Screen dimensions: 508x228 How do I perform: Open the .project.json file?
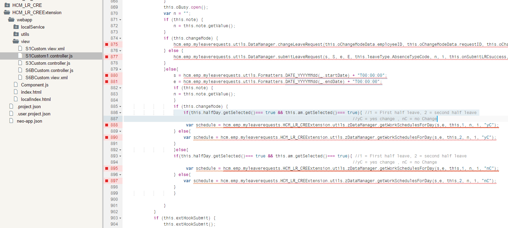coord(29,106)
